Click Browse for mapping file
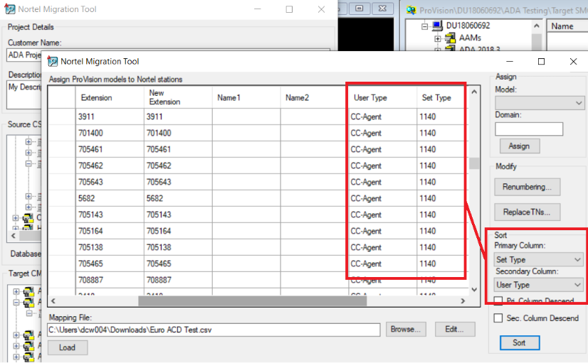This screenshot has width=588, height=363. pos(406,330)
